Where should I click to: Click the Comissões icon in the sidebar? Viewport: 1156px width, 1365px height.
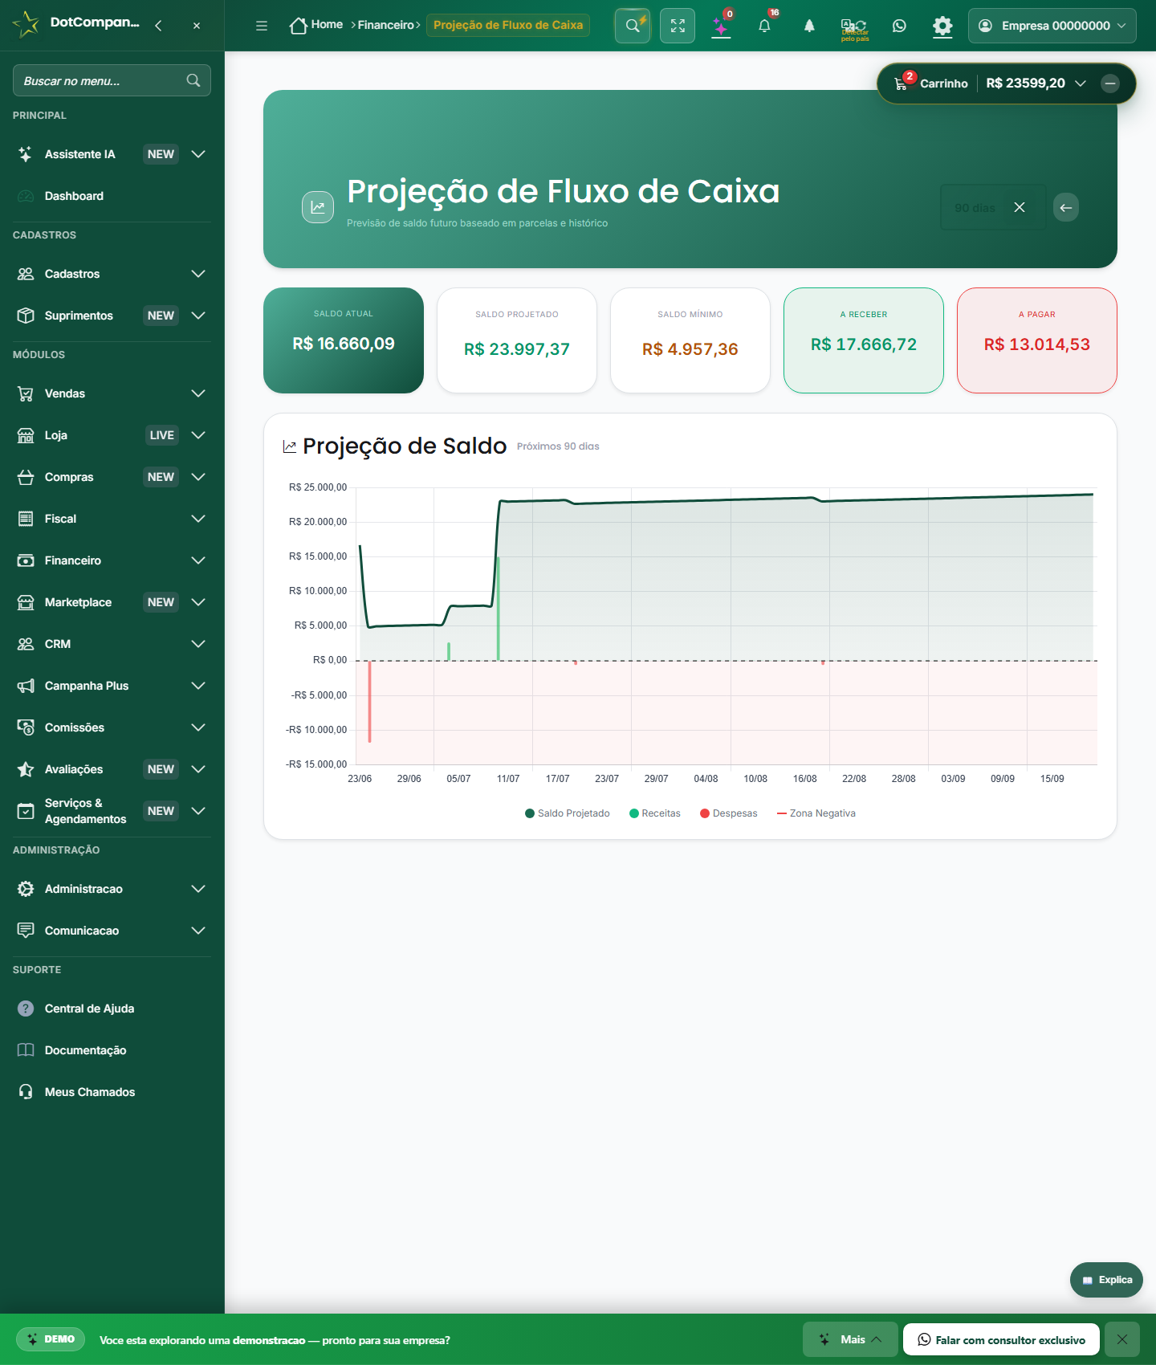pyautogui.click(x=26, y=727)
